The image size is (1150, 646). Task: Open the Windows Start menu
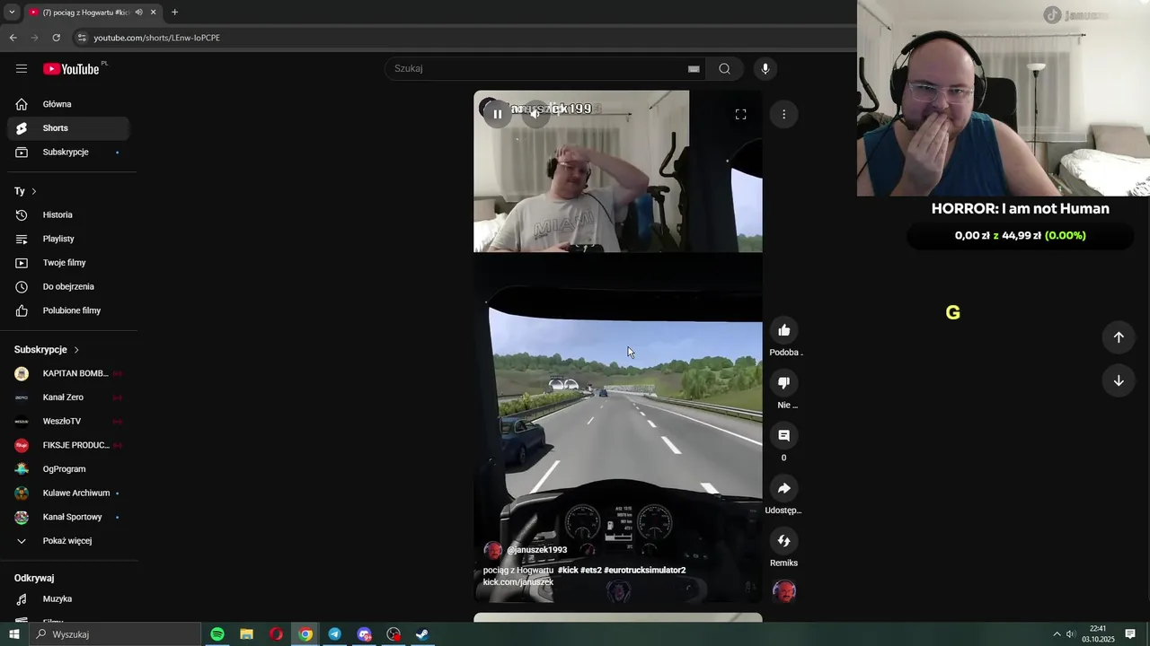click(13, 634)
